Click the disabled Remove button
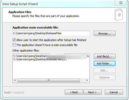Viewport: 129px width, 100px height. [104, 77]
